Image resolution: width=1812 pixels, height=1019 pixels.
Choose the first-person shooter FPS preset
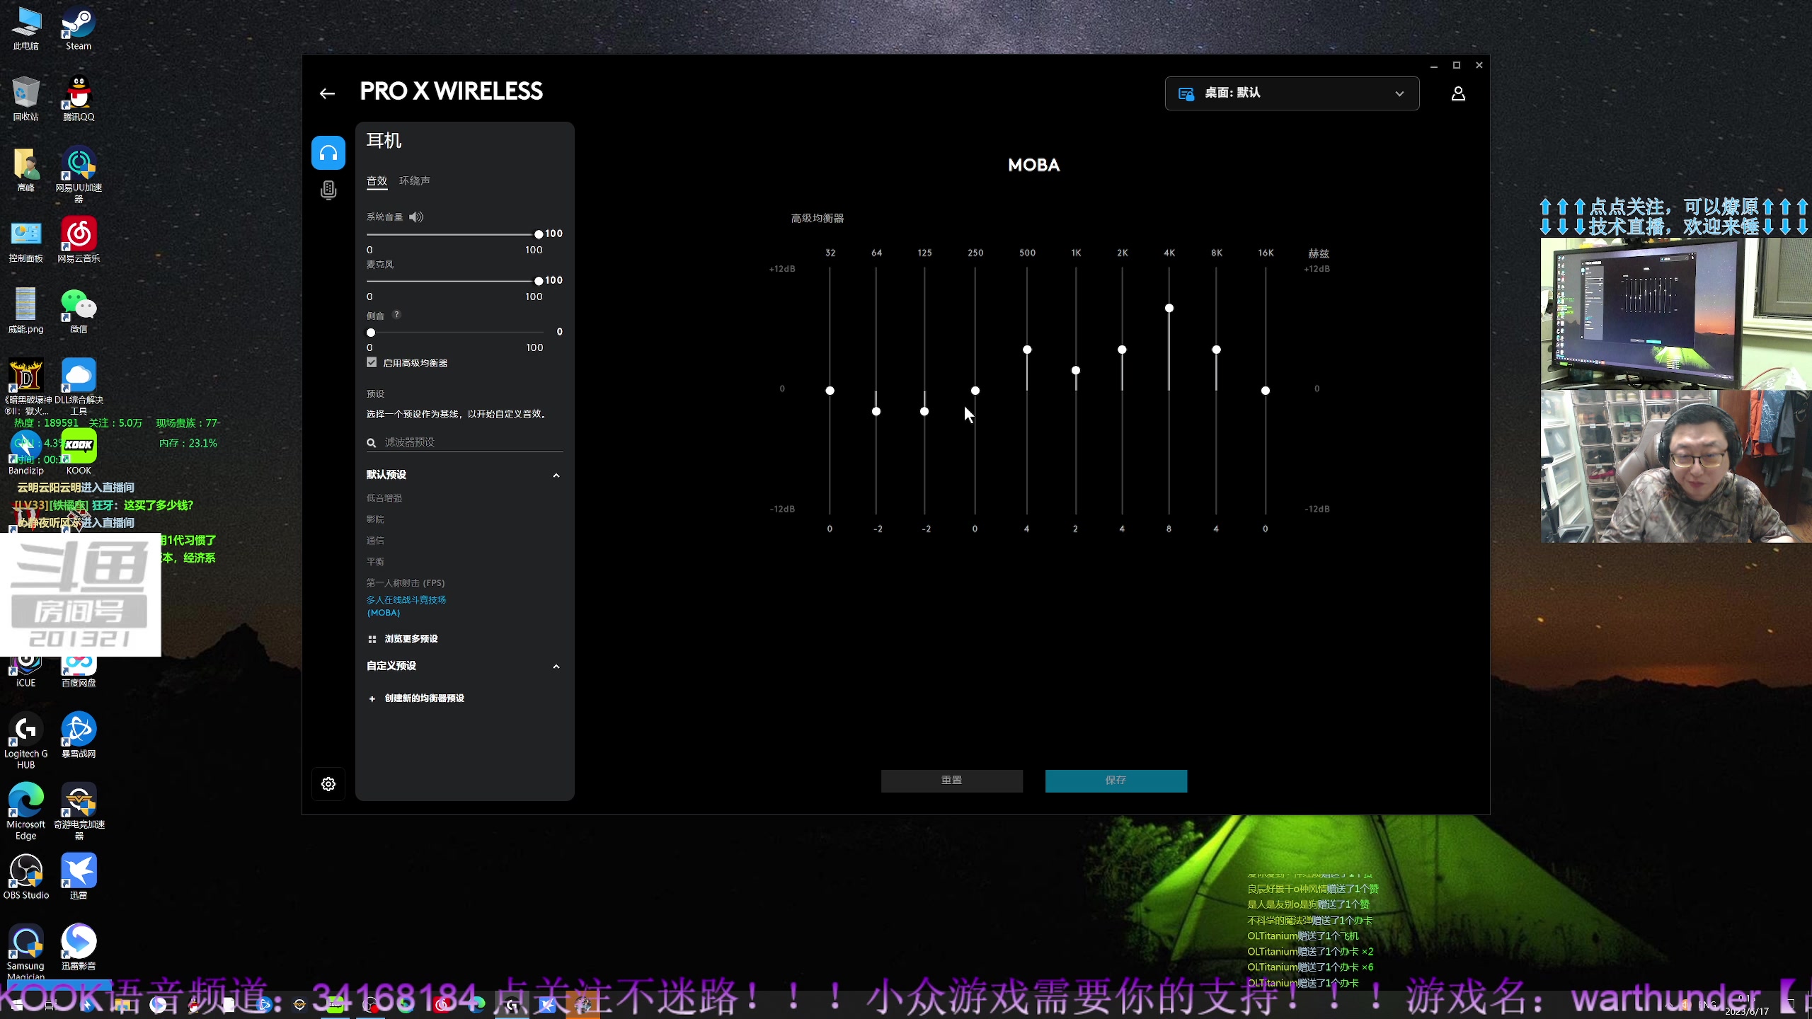(406, 583)
